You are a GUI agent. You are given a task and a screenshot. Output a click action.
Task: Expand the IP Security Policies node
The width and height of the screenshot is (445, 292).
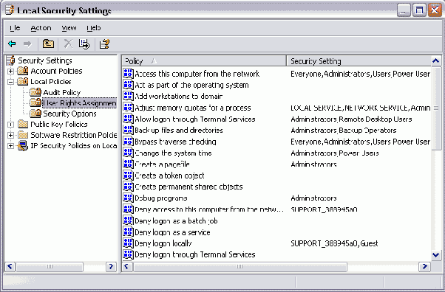(11, 146)
